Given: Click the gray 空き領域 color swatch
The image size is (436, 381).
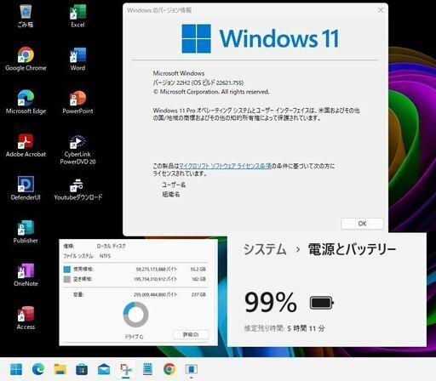Looking at the screenshot, I should coord(67,279).
